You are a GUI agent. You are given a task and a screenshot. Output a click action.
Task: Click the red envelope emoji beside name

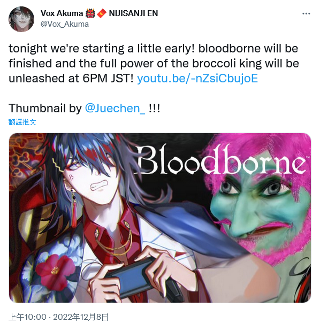tap(102, 13)
